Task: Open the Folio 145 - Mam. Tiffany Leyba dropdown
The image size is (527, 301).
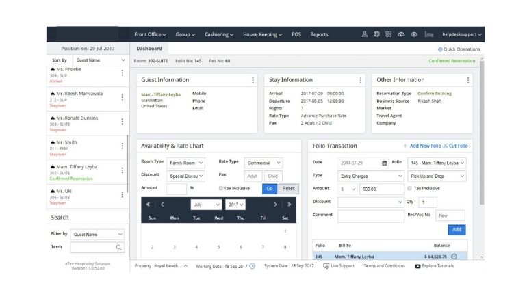Action: (x=437, y=163)
